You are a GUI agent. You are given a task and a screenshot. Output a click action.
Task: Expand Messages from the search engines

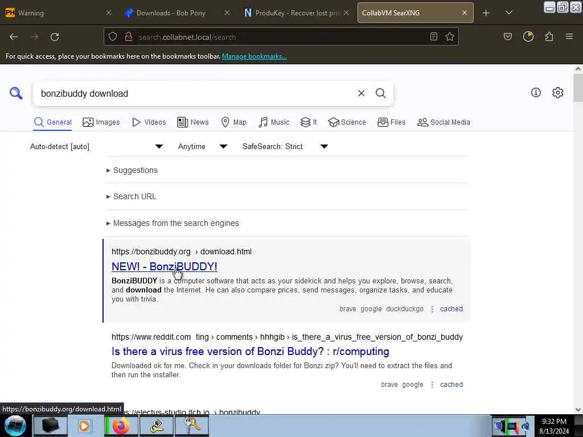pyautogui.click(x=173, y=223)
